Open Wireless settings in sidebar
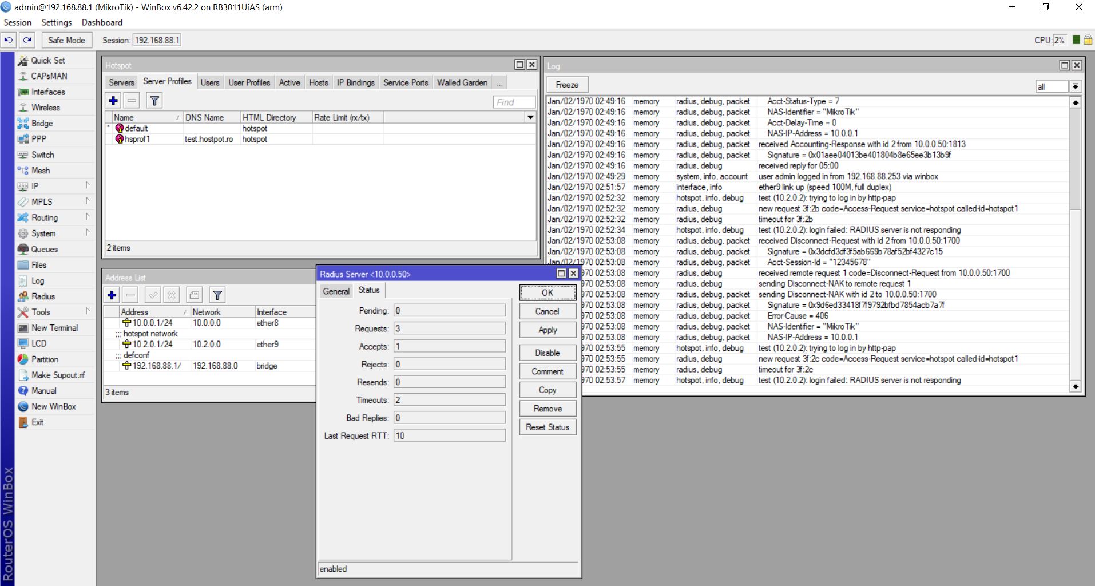The height and width of the screenshot is (586, 1095). (46, 108)
